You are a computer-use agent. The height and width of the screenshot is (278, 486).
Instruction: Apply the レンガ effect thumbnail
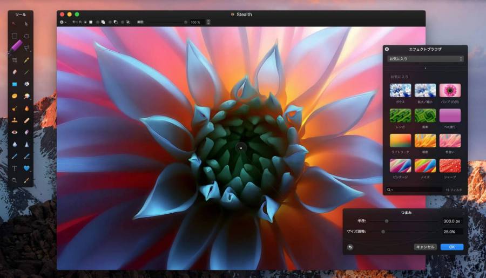(400, 116)
